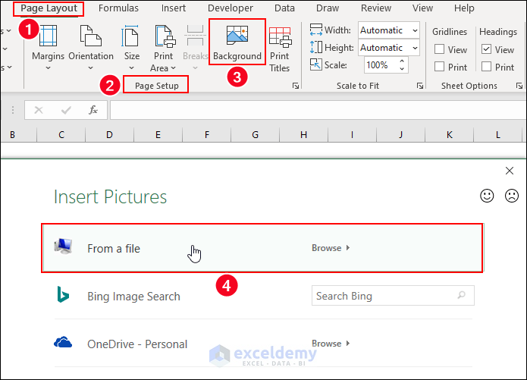Click the insert function fx icon

pyautogui.click(x=93, y=110)
